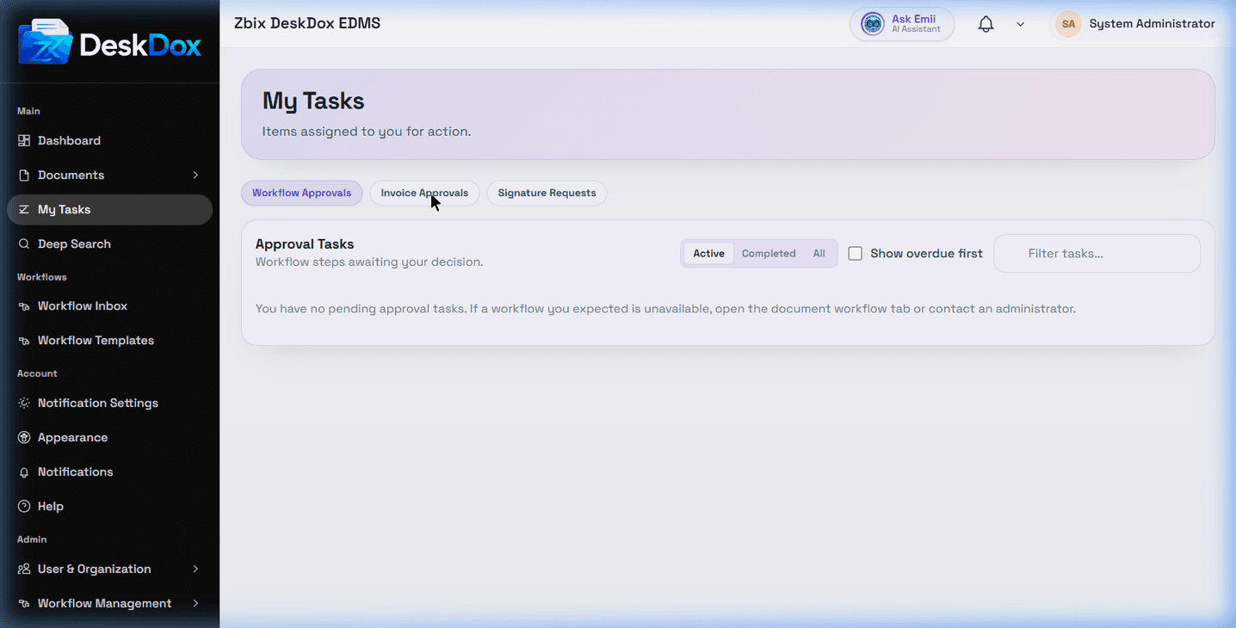Viewport: 1236px width, 628px height.
Task: Open Dashboard from the sidebar
Action: (x=109, y=140)
